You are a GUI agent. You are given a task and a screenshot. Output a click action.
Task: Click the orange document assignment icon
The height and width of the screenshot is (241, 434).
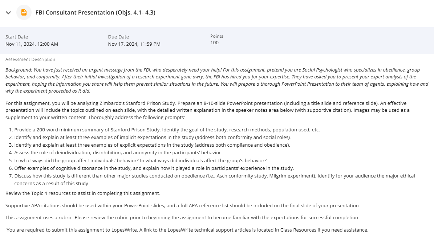point(24,12)
